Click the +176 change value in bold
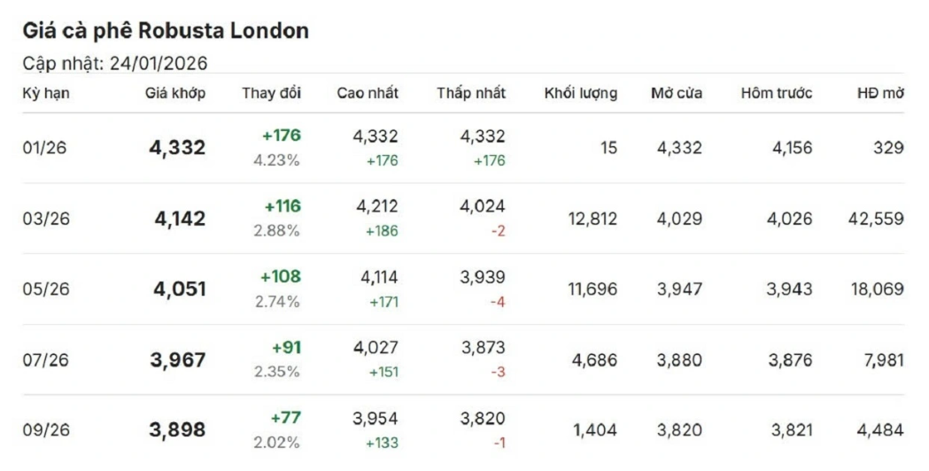The width and height of the screenshot is (929, 471). coord(282,135)
